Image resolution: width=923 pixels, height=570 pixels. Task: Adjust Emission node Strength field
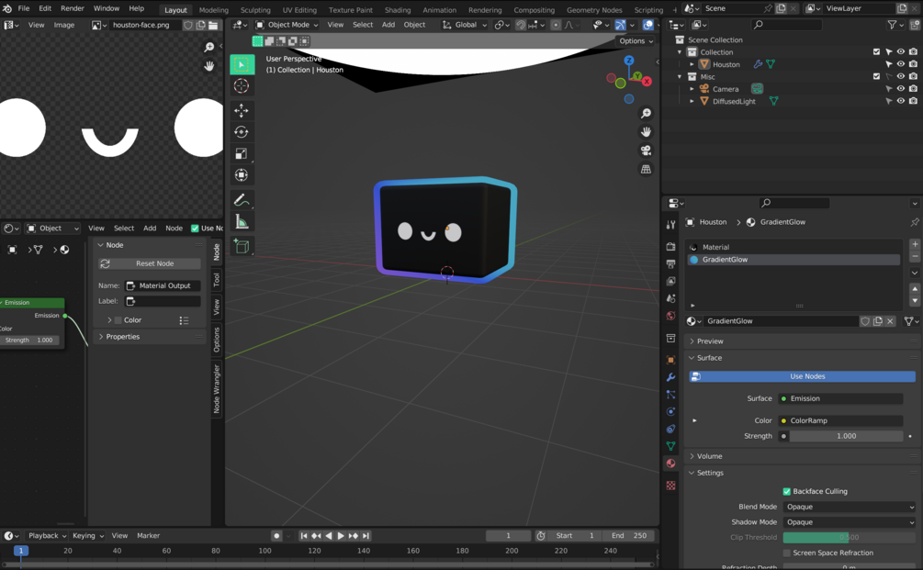[x=29, y=340]
